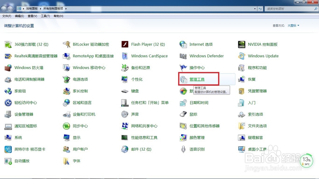The image size is (319, 179).
Task: Click Windows 移动中心 icon
Action: click(x=67, y=68)
